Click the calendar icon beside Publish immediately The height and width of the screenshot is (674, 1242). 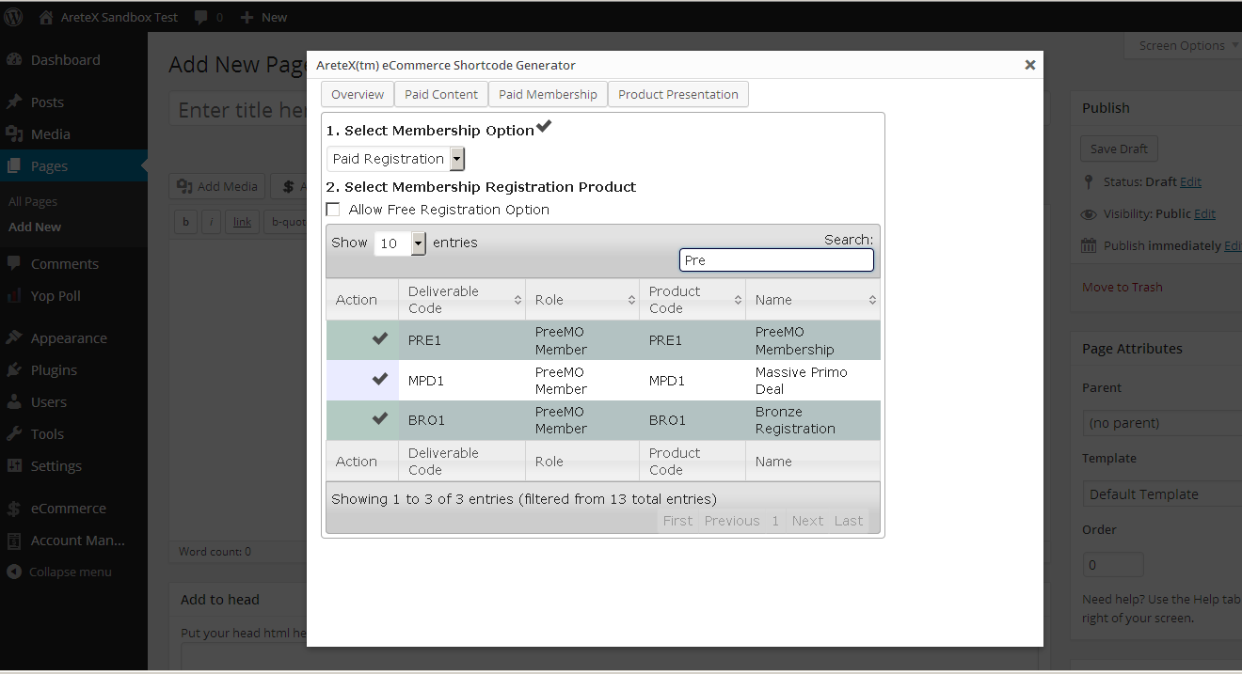[1089, 245]
